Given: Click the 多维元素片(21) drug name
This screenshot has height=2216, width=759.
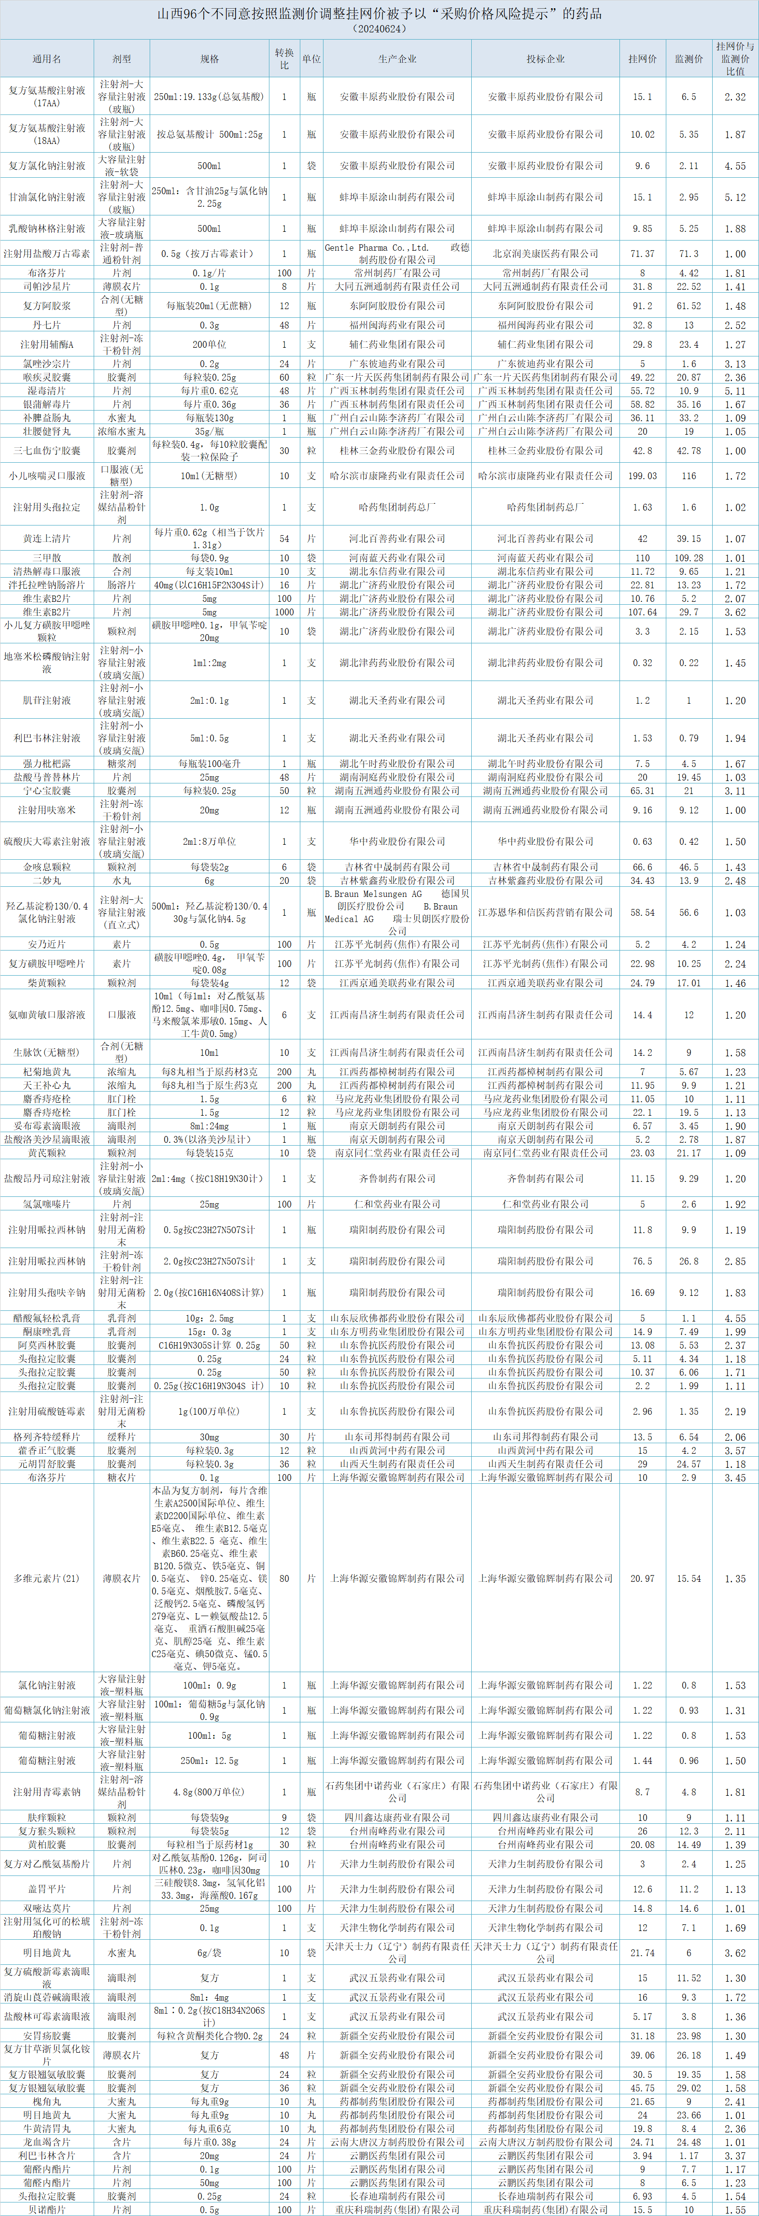Looking at the screenshot, I should (47, 1578).
